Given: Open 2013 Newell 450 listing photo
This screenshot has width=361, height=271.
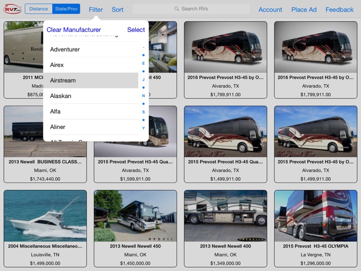Looking at the screenshot, I should point(135,216).
